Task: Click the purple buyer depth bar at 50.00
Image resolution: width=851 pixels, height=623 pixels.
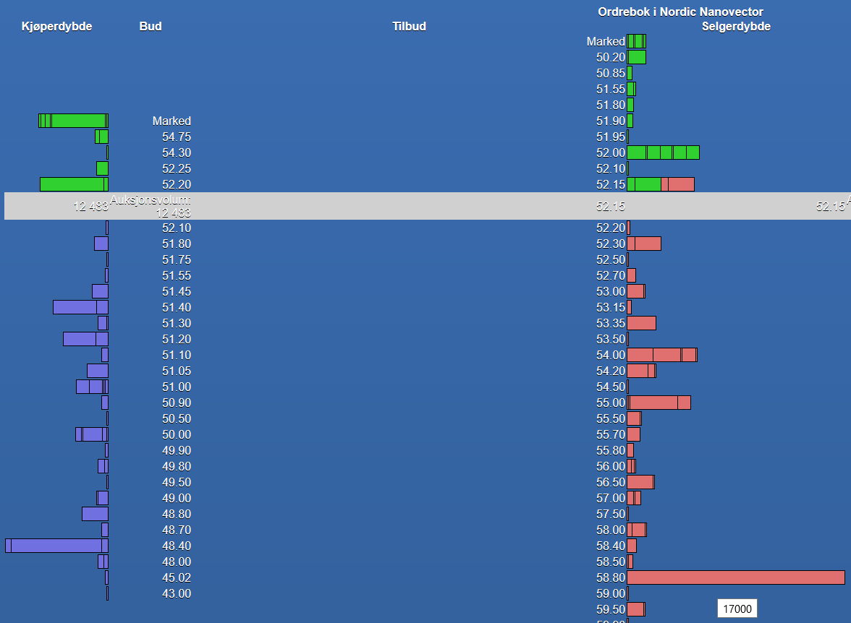Action: coord(92,435)
